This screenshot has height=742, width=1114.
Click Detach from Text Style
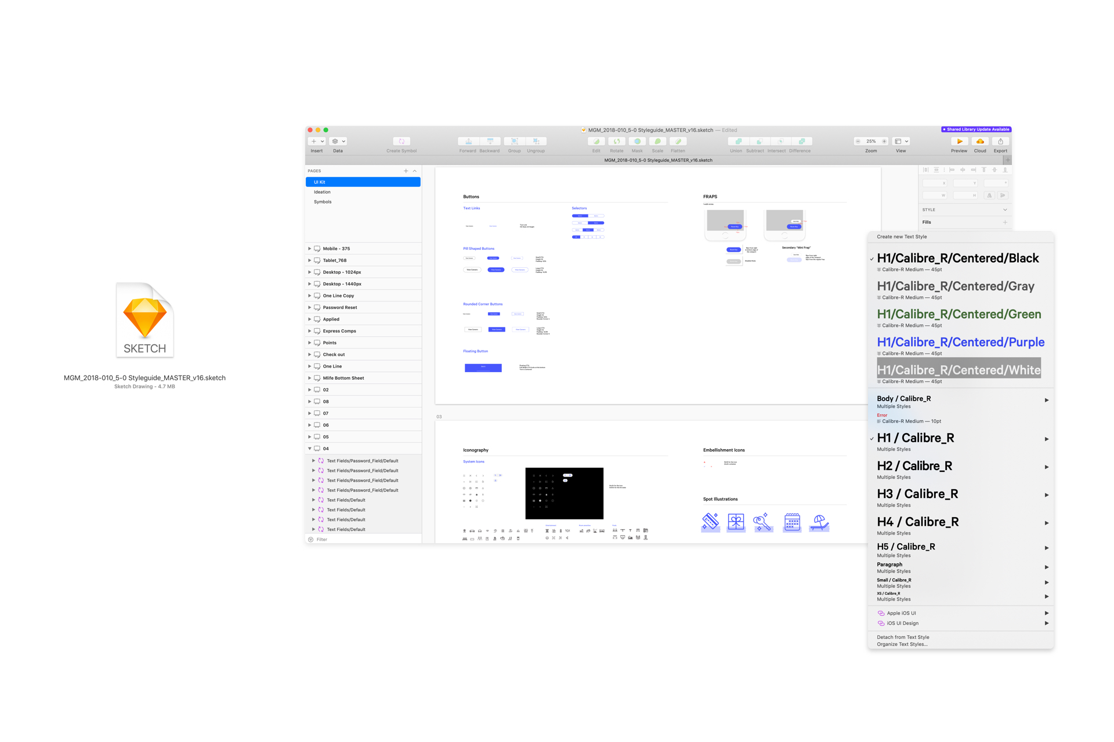(903, 637)
